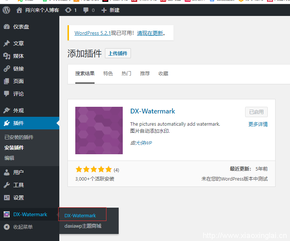Screen dimensions: 290x241
Task: Go to 已安装的插件 submenu
Action: click(19, 137)
